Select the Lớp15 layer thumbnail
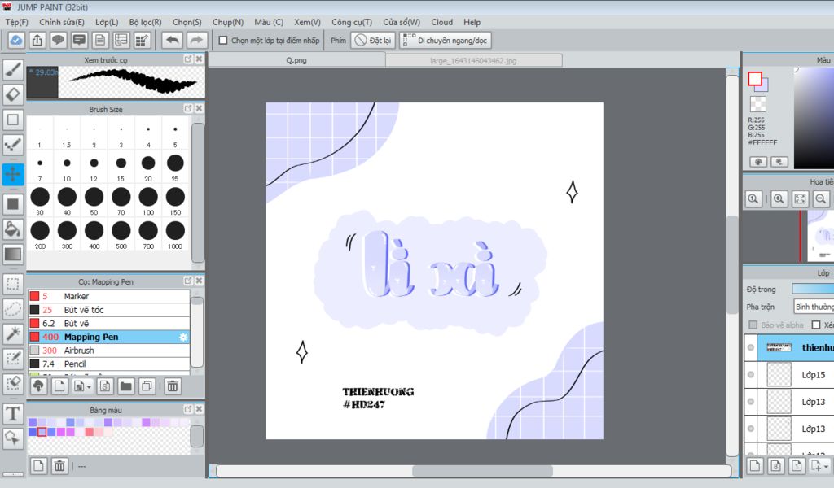Image resolution: width=834 pixels, height=488 pixels. pos(779,374)
